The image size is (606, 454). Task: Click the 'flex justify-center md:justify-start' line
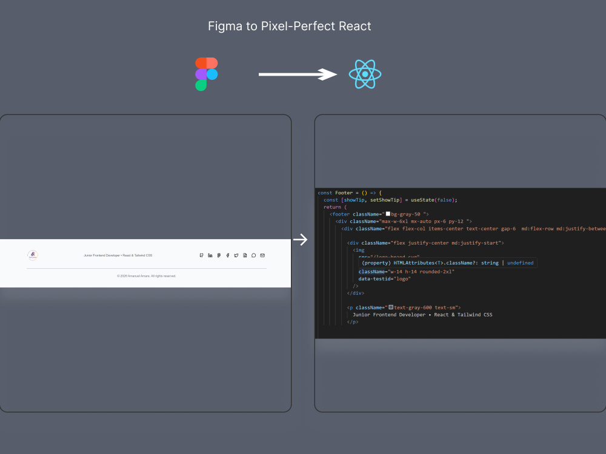pyautogui.click(x=425, y=243)
